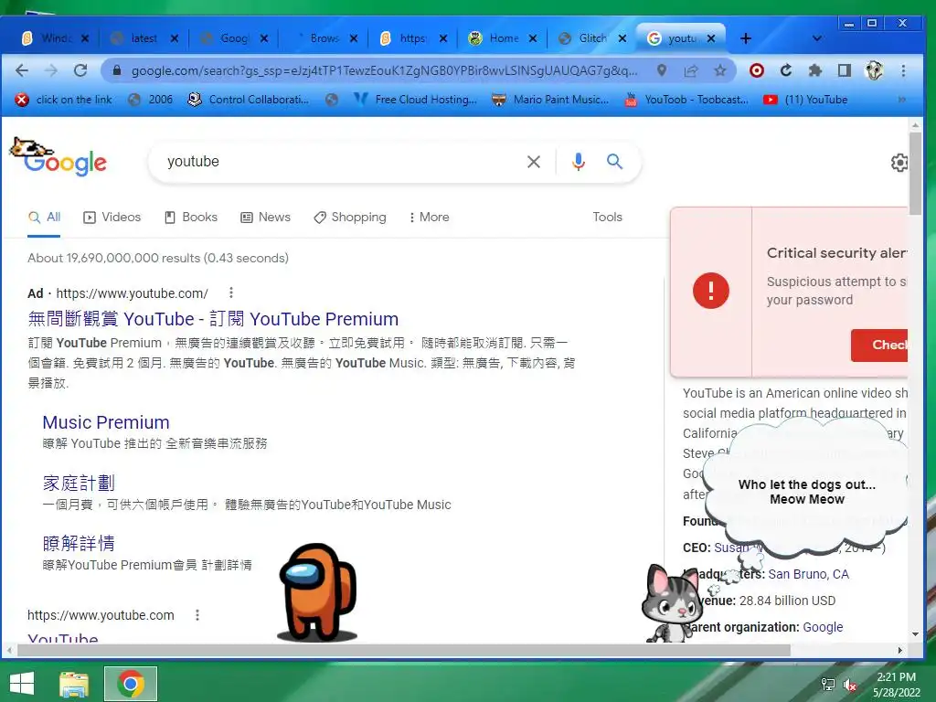This screenshot has height=702, width=936.
Task: Open the 家庭計劃 sitelink
Action: (x=79, y=483)
